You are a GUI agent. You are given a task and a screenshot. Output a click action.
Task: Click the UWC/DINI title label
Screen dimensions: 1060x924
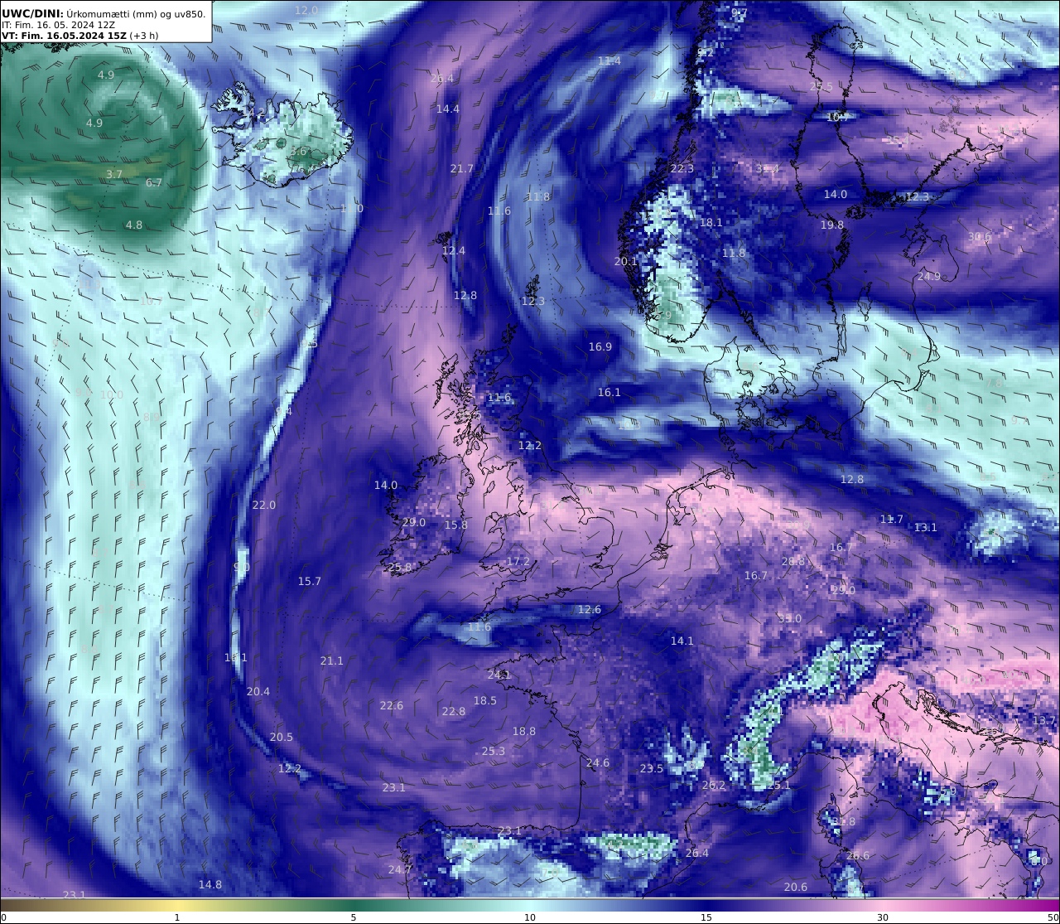click(x=32, y=13)
